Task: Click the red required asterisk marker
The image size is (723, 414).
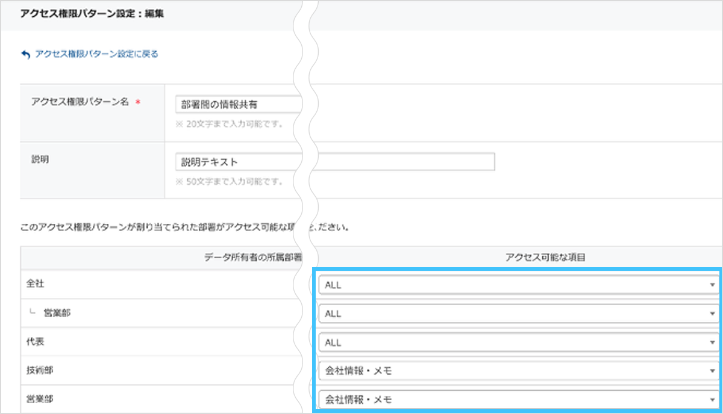Action: click(x=138, y=103)
